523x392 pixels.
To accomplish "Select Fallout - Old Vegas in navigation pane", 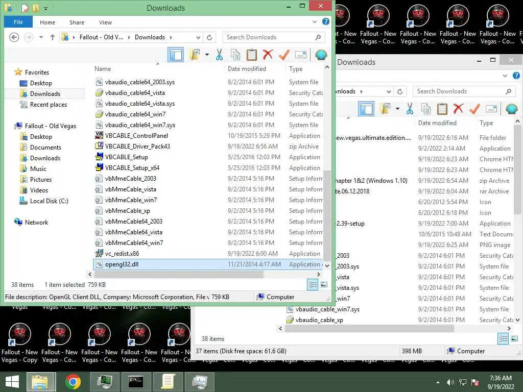I will pyautogui.click(x=51, y=126).
